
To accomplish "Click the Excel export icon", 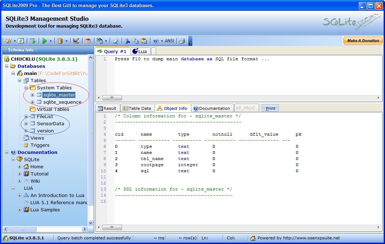I will click(x=100, y=41).
